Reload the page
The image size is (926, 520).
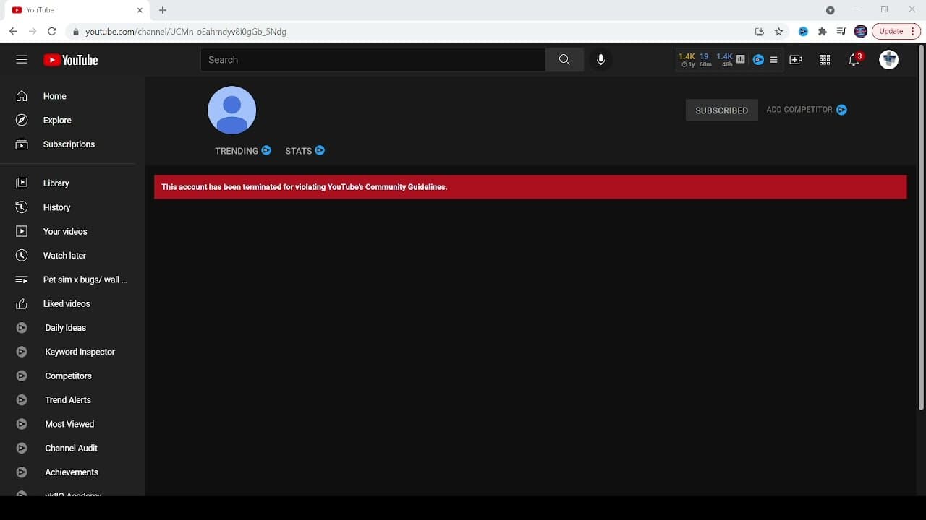[52, 32]
